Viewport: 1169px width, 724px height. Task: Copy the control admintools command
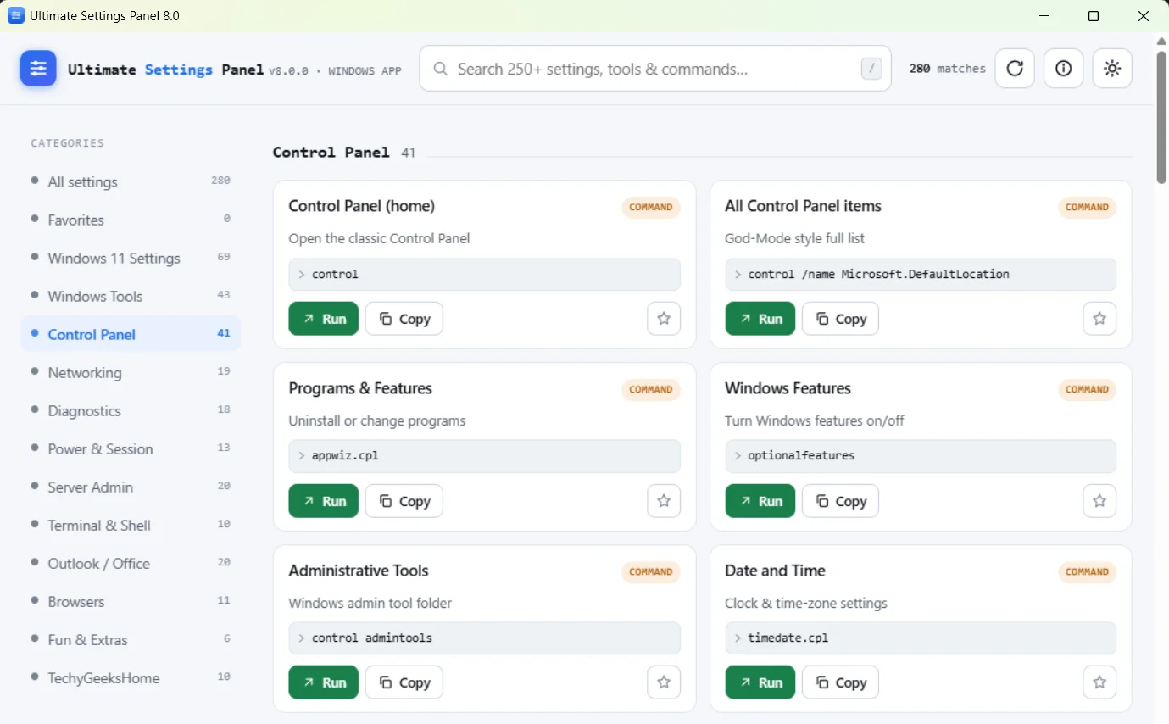404,682
